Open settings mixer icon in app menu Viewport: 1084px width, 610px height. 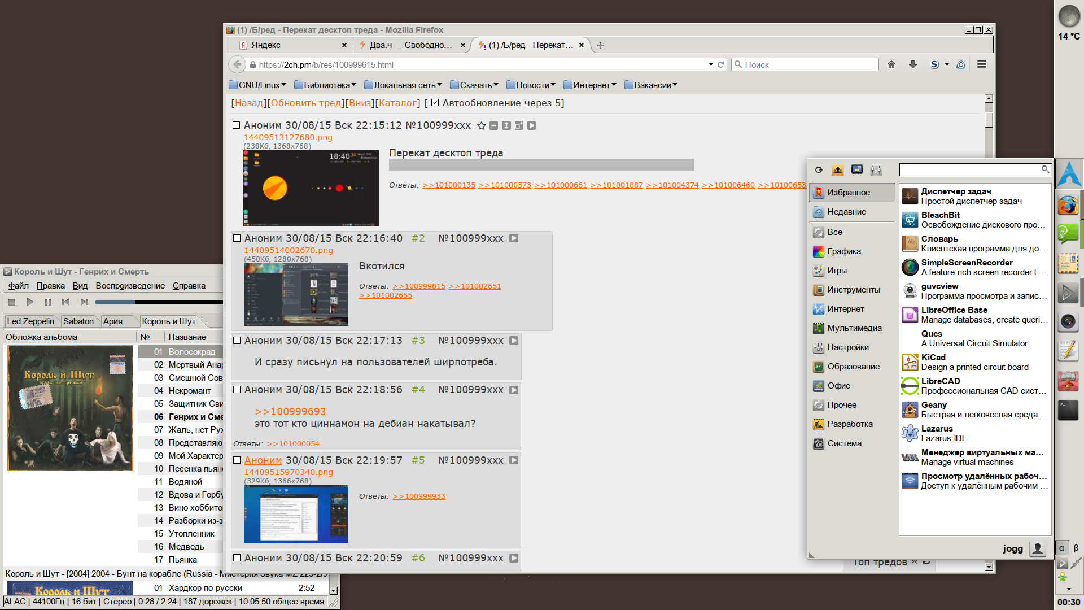coord(876,170)
